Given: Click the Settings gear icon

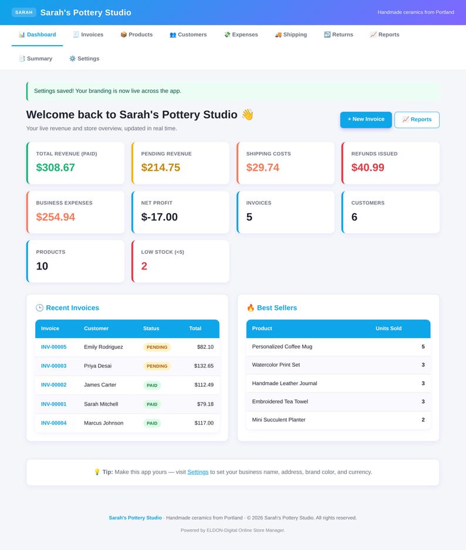Looking at the screenshot, I should [x=72, y=59].
